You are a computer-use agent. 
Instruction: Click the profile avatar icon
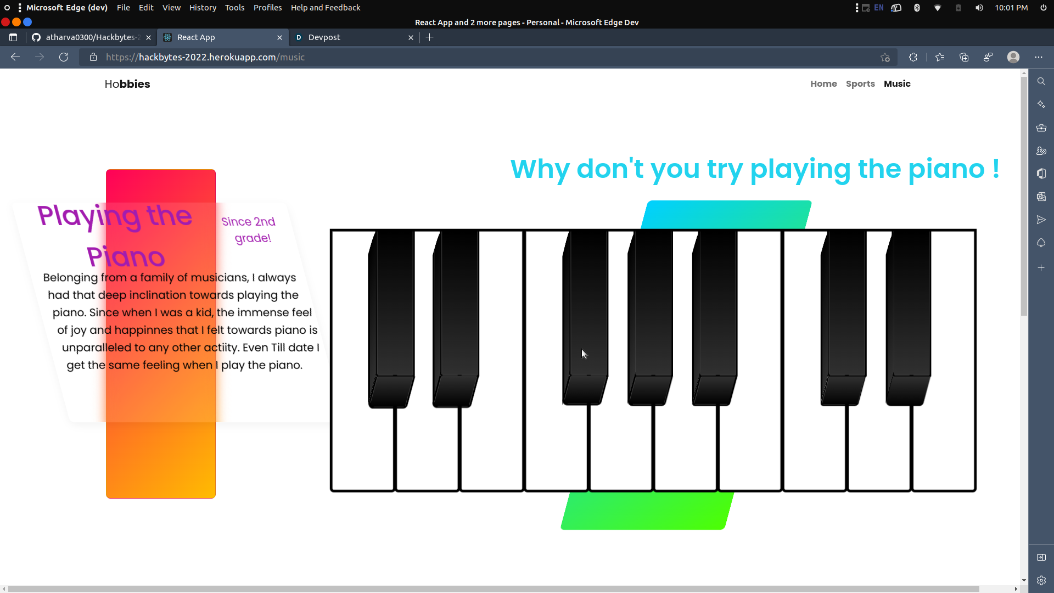1013,57
